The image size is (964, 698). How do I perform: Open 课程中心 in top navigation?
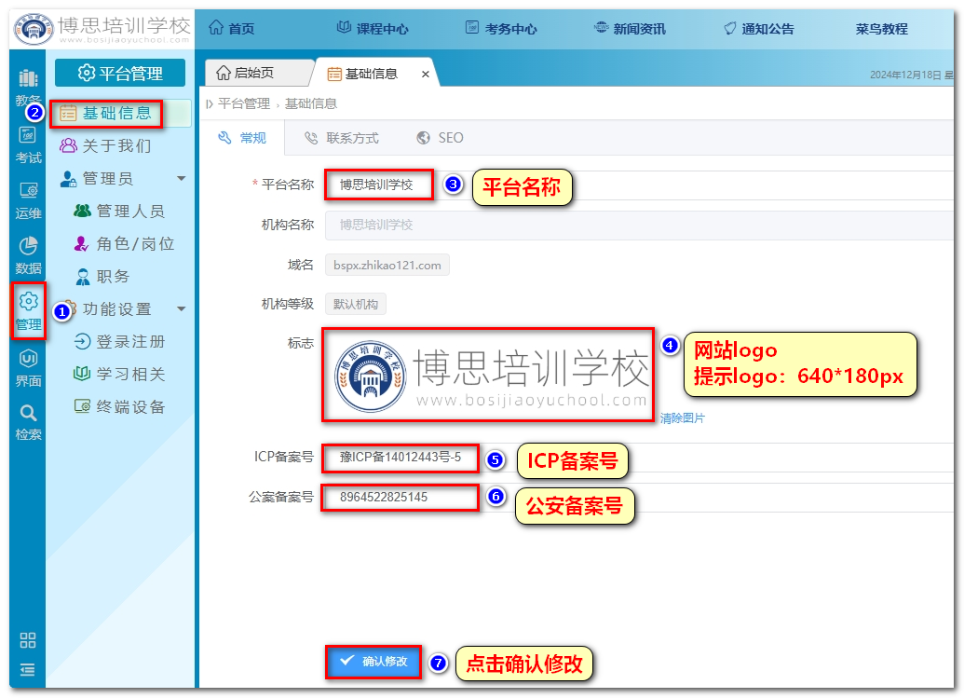point(373,28)
